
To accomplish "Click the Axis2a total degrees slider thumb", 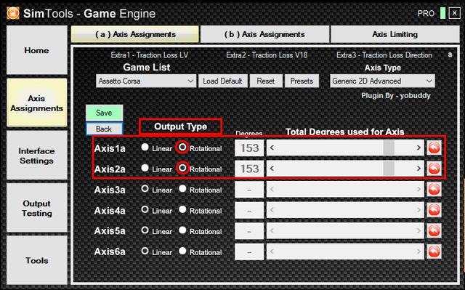I will click(x=389, y=169).
